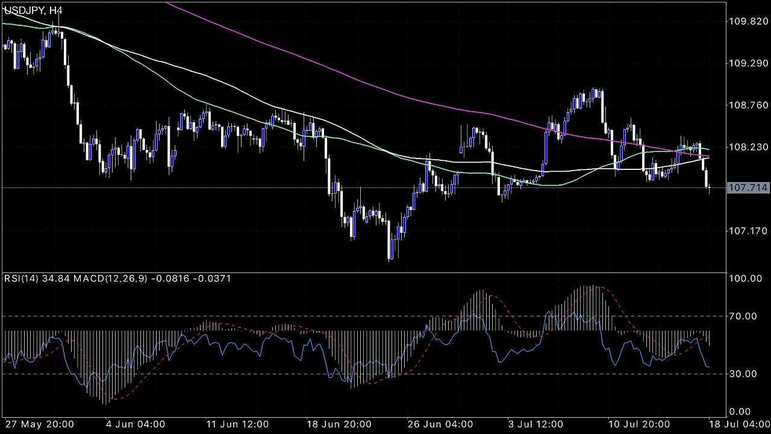
Task: Click the 100.00 indicator scale label
Action: [747, 278]
